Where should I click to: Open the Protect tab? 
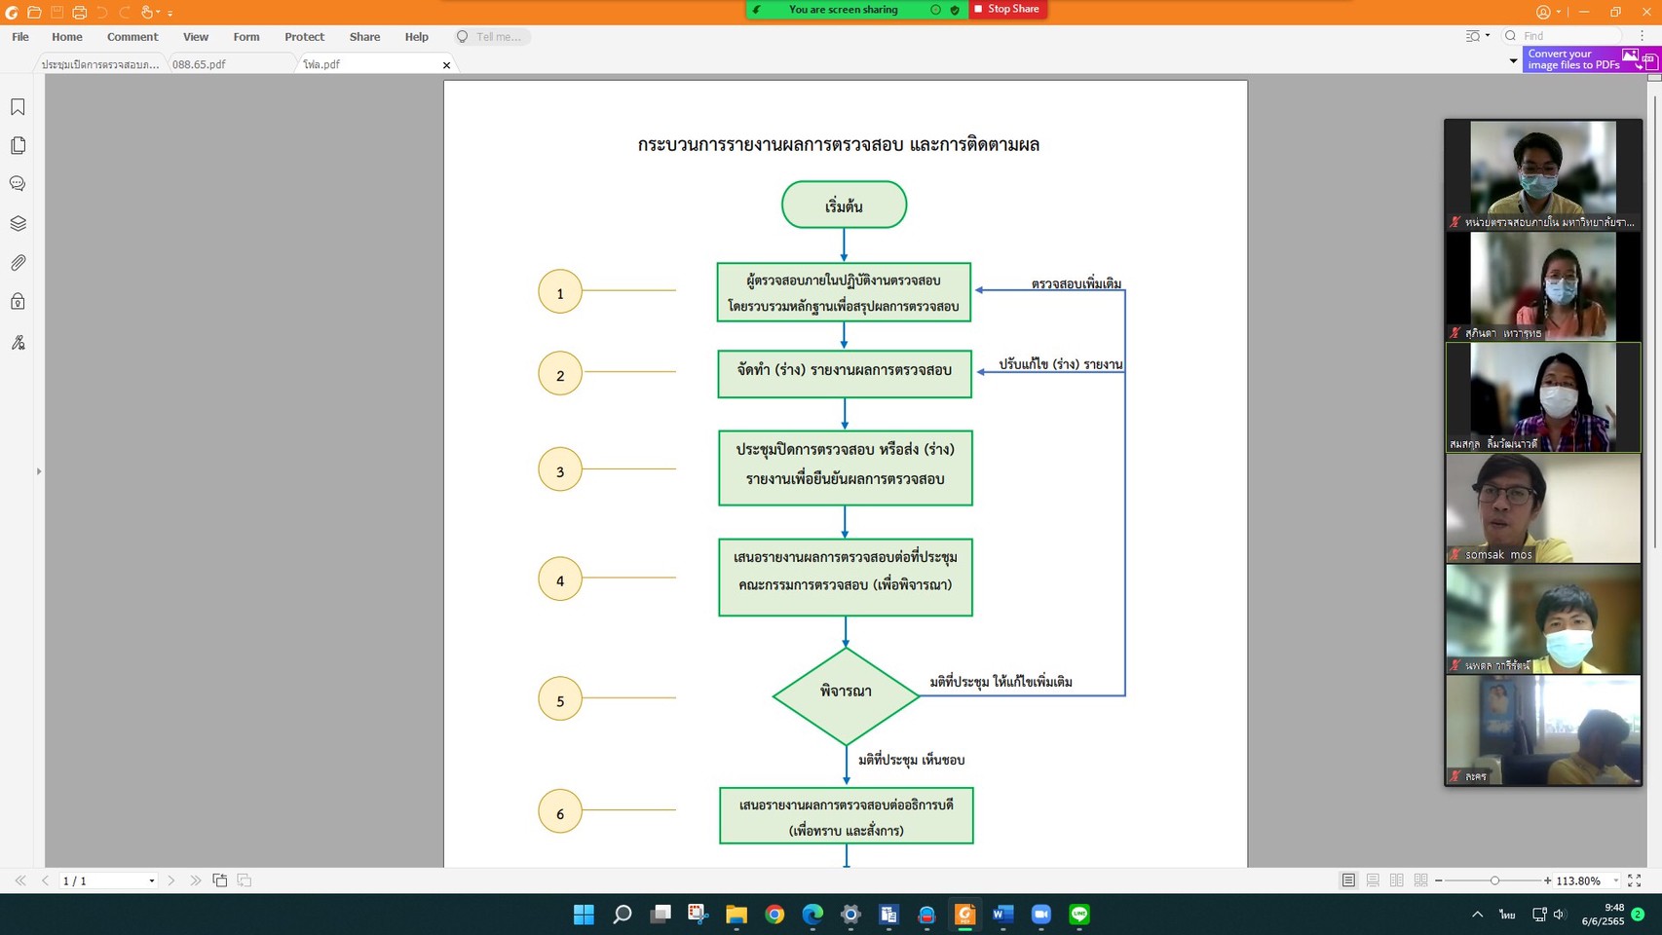pos(304,37)
